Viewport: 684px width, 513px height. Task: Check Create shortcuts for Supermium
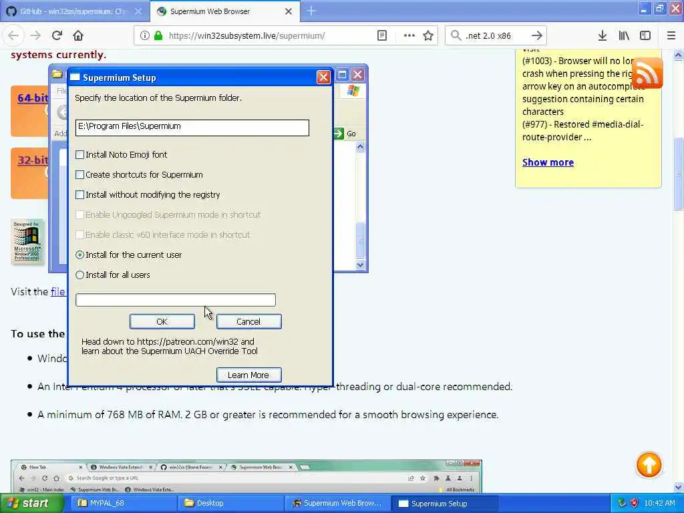(80, 174)
